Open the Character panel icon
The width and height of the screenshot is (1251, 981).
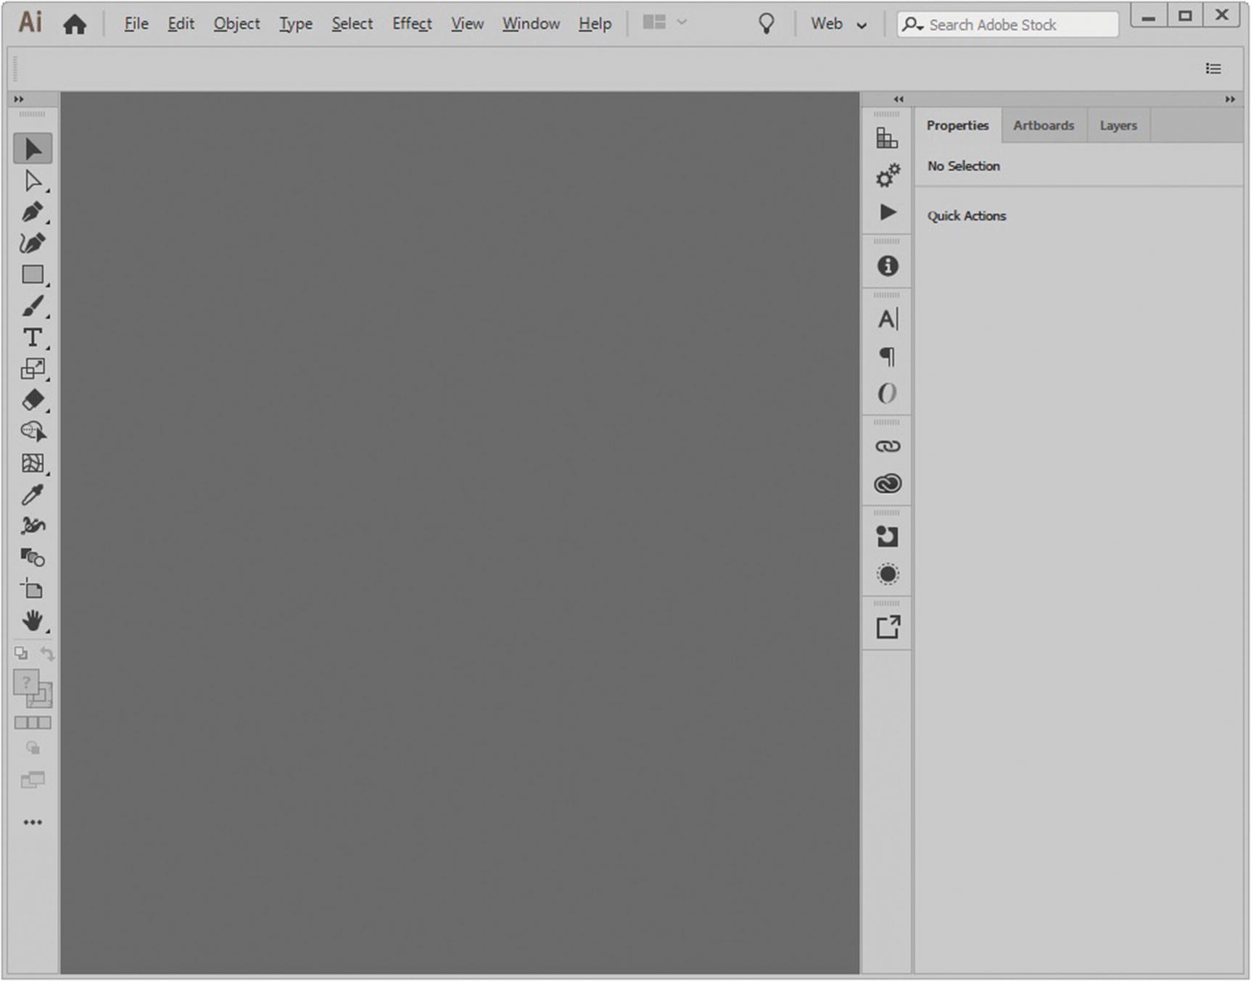click(x=887, y=319)
